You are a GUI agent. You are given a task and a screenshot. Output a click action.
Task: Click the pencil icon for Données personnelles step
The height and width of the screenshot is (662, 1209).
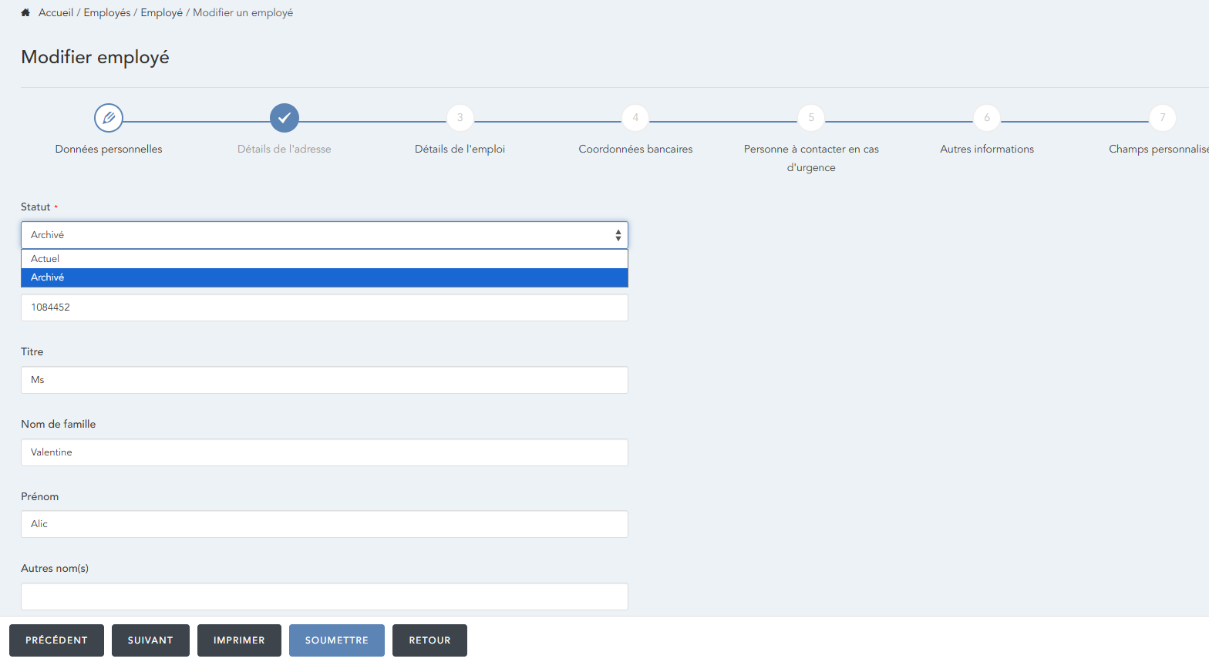point(109,118)
